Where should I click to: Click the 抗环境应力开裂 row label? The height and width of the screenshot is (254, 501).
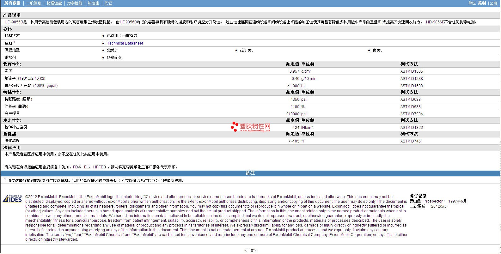[x=31, y=86]
